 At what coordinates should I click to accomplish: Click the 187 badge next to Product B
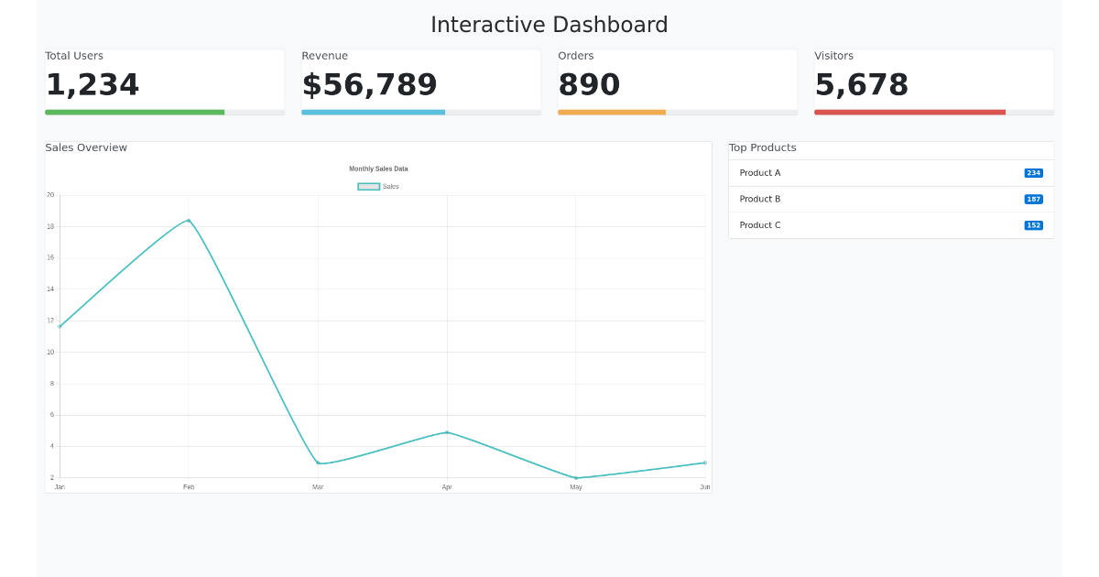tap(1033, 199)
